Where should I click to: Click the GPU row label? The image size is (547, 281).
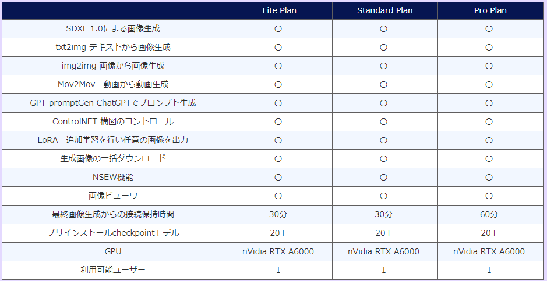(x=113, y=251)
